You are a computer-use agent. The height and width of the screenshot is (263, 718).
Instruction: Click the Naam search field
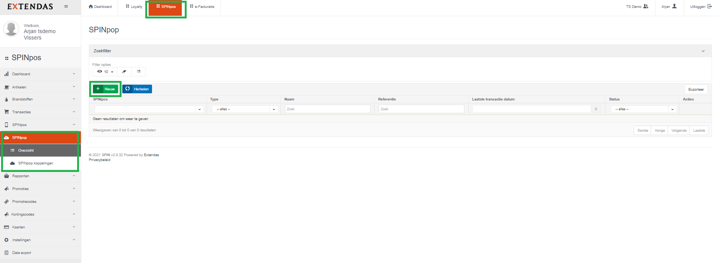point(327,109)
